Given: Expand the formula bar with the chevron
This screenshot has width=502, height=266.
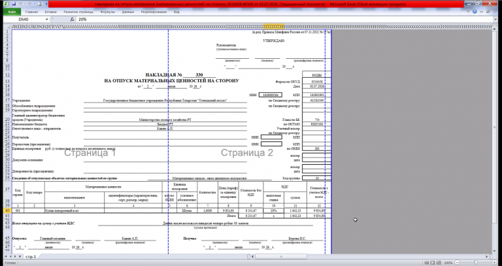Looking at the screenshot, I should (496, 19).
